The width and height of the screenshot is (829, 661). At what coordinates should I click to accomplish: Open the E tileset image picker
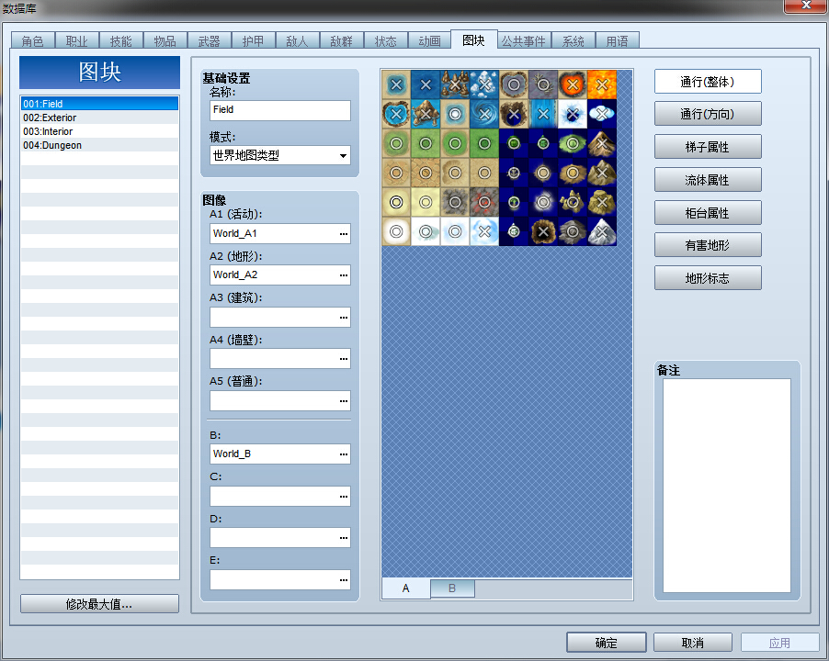point(344,579)
